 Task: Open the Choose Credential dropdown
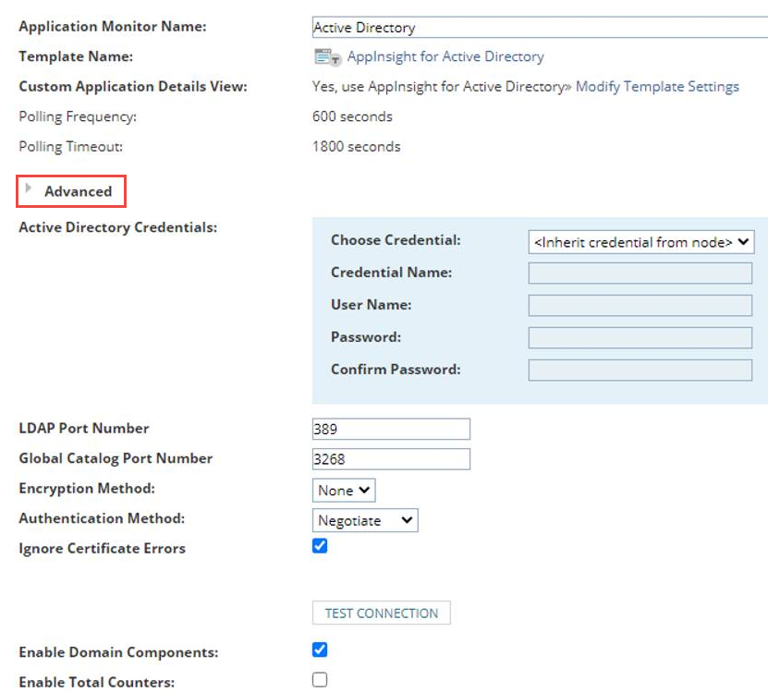641,242
